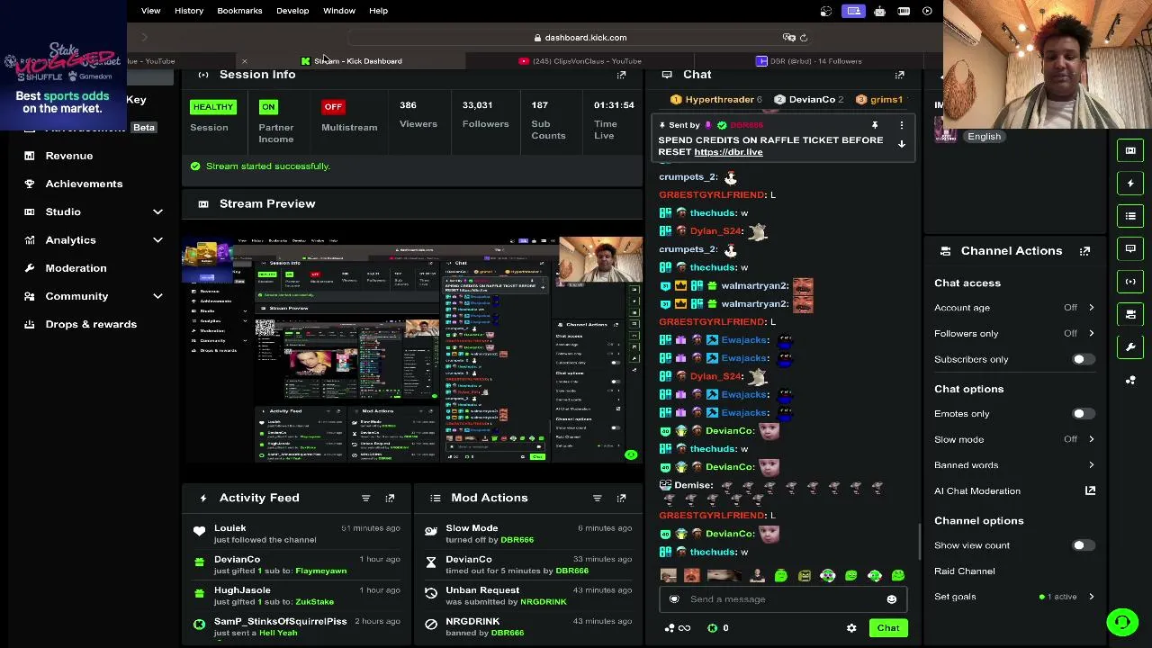Click the Send a message field

781,599
